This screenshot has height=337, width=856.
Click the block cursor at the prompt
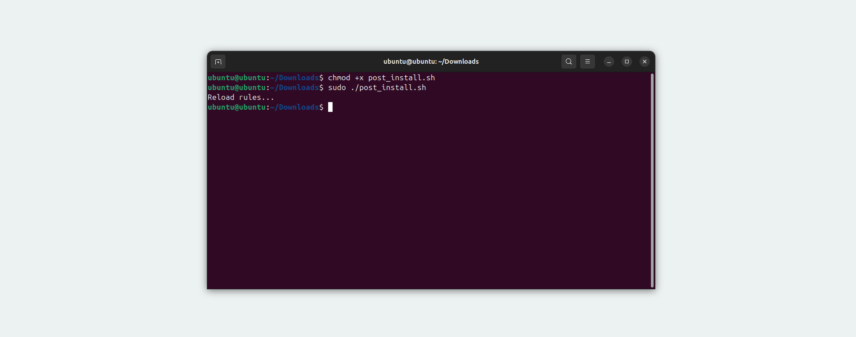(x=330, y=107)
